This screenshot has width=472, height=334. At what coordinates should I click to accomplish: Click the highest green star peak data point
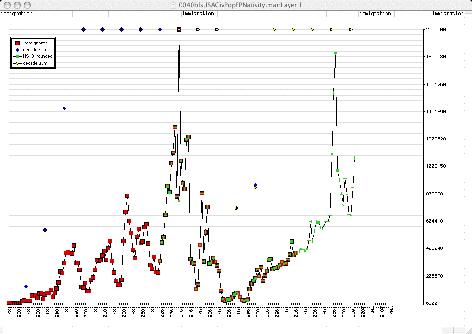click(x=336, y=53)
